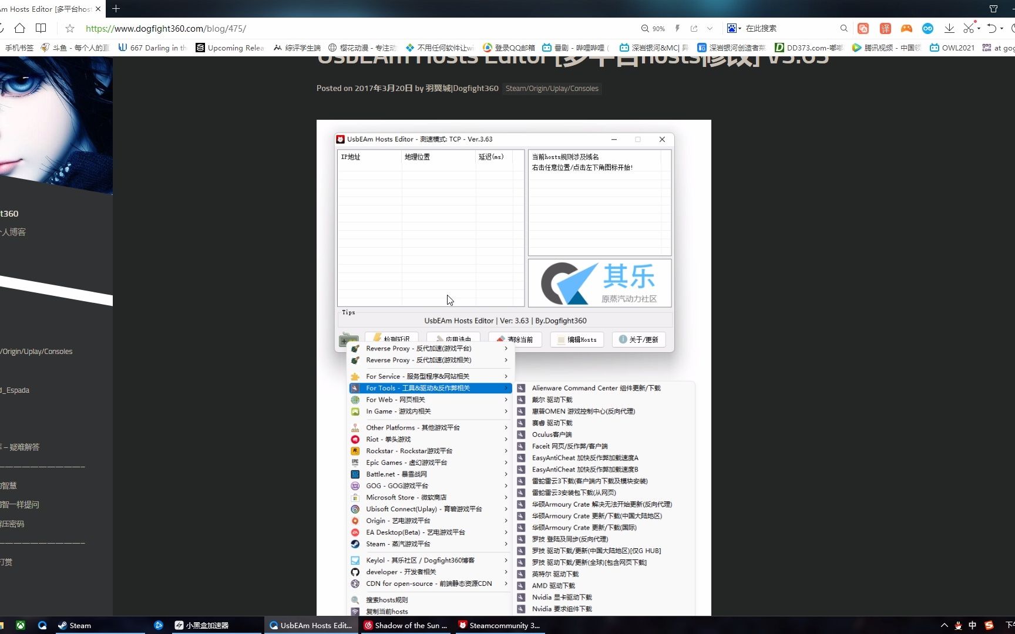Image resolution: width=1015 pixels, height=634 pixels.
Task: Click the blue infinity extension icon
Action: pyautogui.click(x=927, y=28)
